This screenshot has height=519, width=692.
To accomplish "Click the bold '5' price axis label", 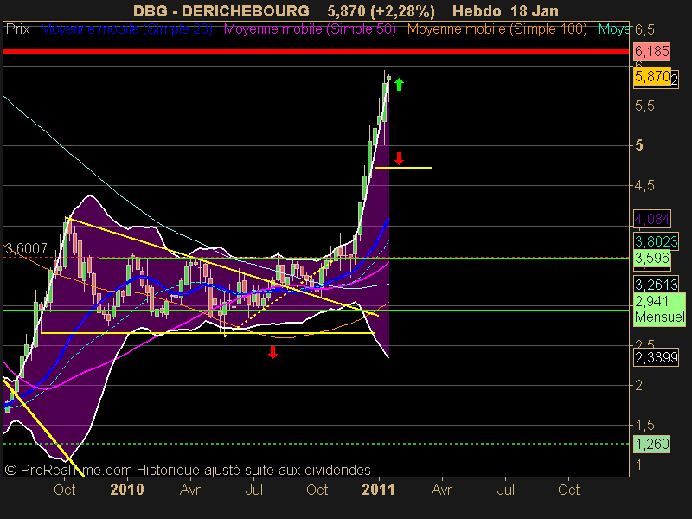I will click(x=639, y=145).
